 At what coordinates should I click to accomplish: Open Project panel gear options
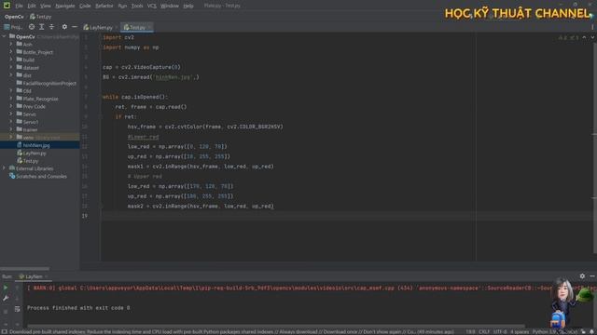pos(64,27)
